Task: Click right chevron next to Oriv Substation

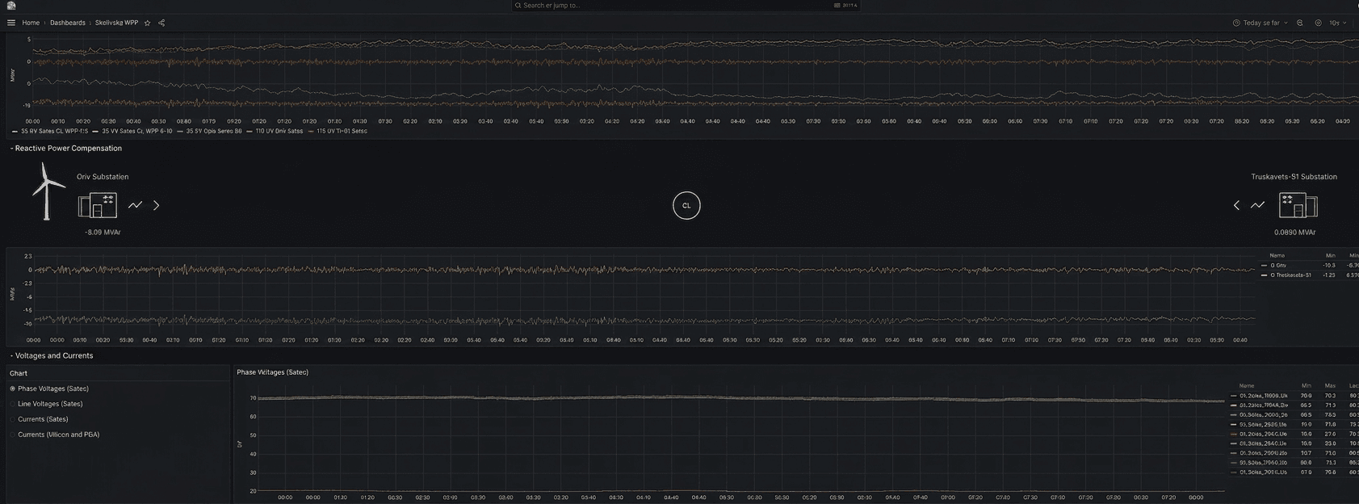Action: point(156,205)
